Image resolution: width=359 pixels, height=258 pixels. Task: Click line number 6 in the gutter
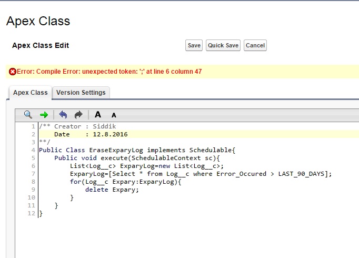coord(33,166)
